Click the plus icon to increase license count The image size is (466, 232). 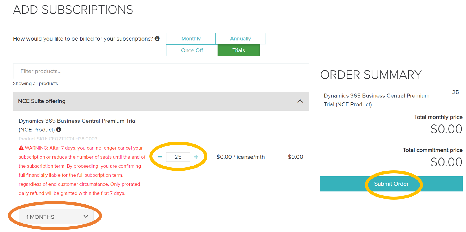pos(196,157)
